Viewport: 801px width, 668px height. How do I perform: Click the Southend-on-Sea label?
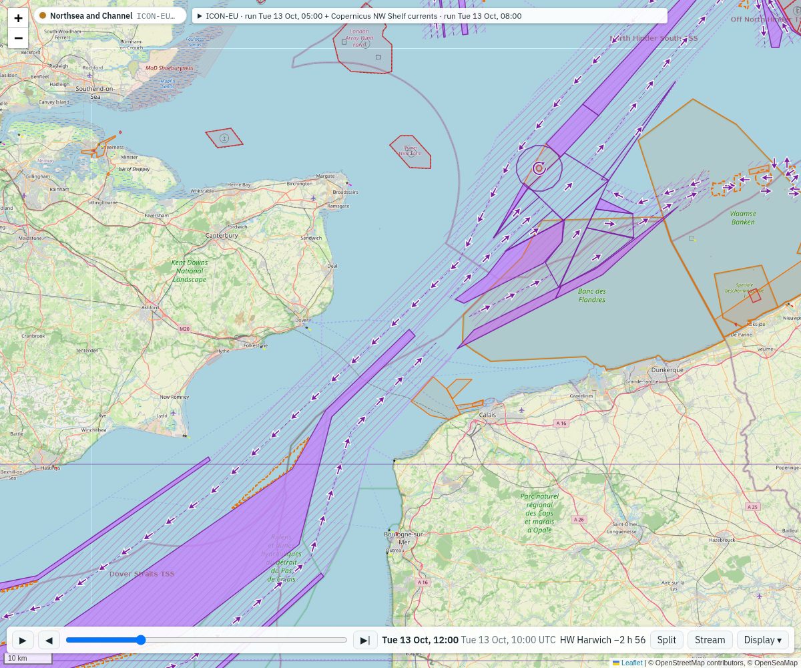95,92
